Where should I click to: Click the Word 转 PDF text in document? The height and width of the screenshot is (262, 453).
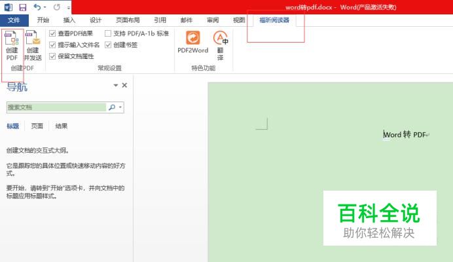(405, 134)
